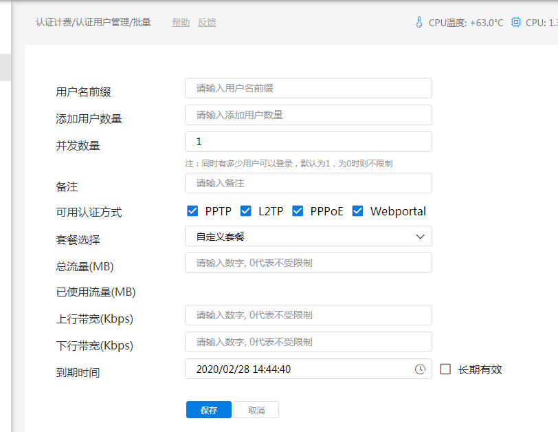This screenshot has height=432, width=558.
Task: Click the CPU chip usage icon
Action: 516,23
